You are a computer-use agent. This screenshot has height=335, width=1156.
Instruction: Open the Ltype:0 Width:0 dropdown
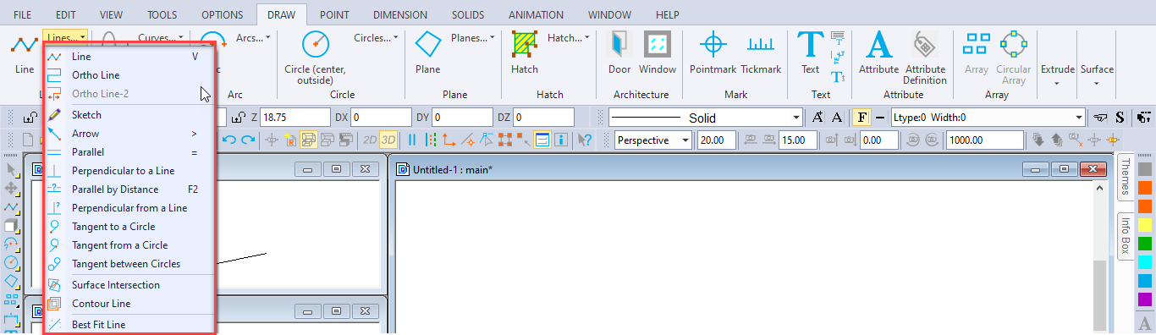click(987, 118)
